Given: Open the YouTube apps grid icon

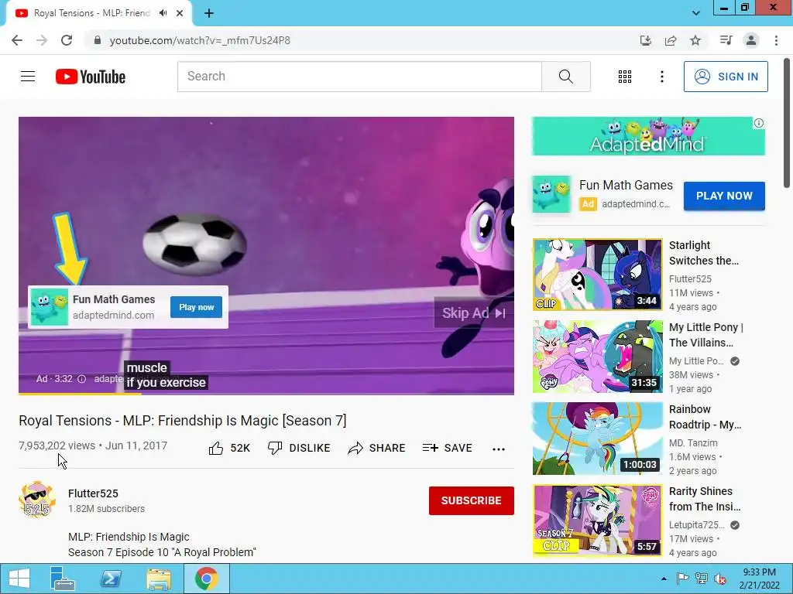Looking at the screenshot, I should point(625,77).
